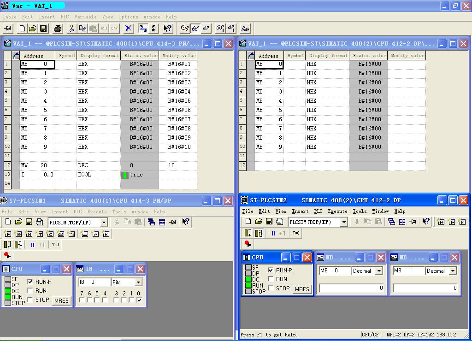Click the MB 1 value field showing 0

[425, 288]
